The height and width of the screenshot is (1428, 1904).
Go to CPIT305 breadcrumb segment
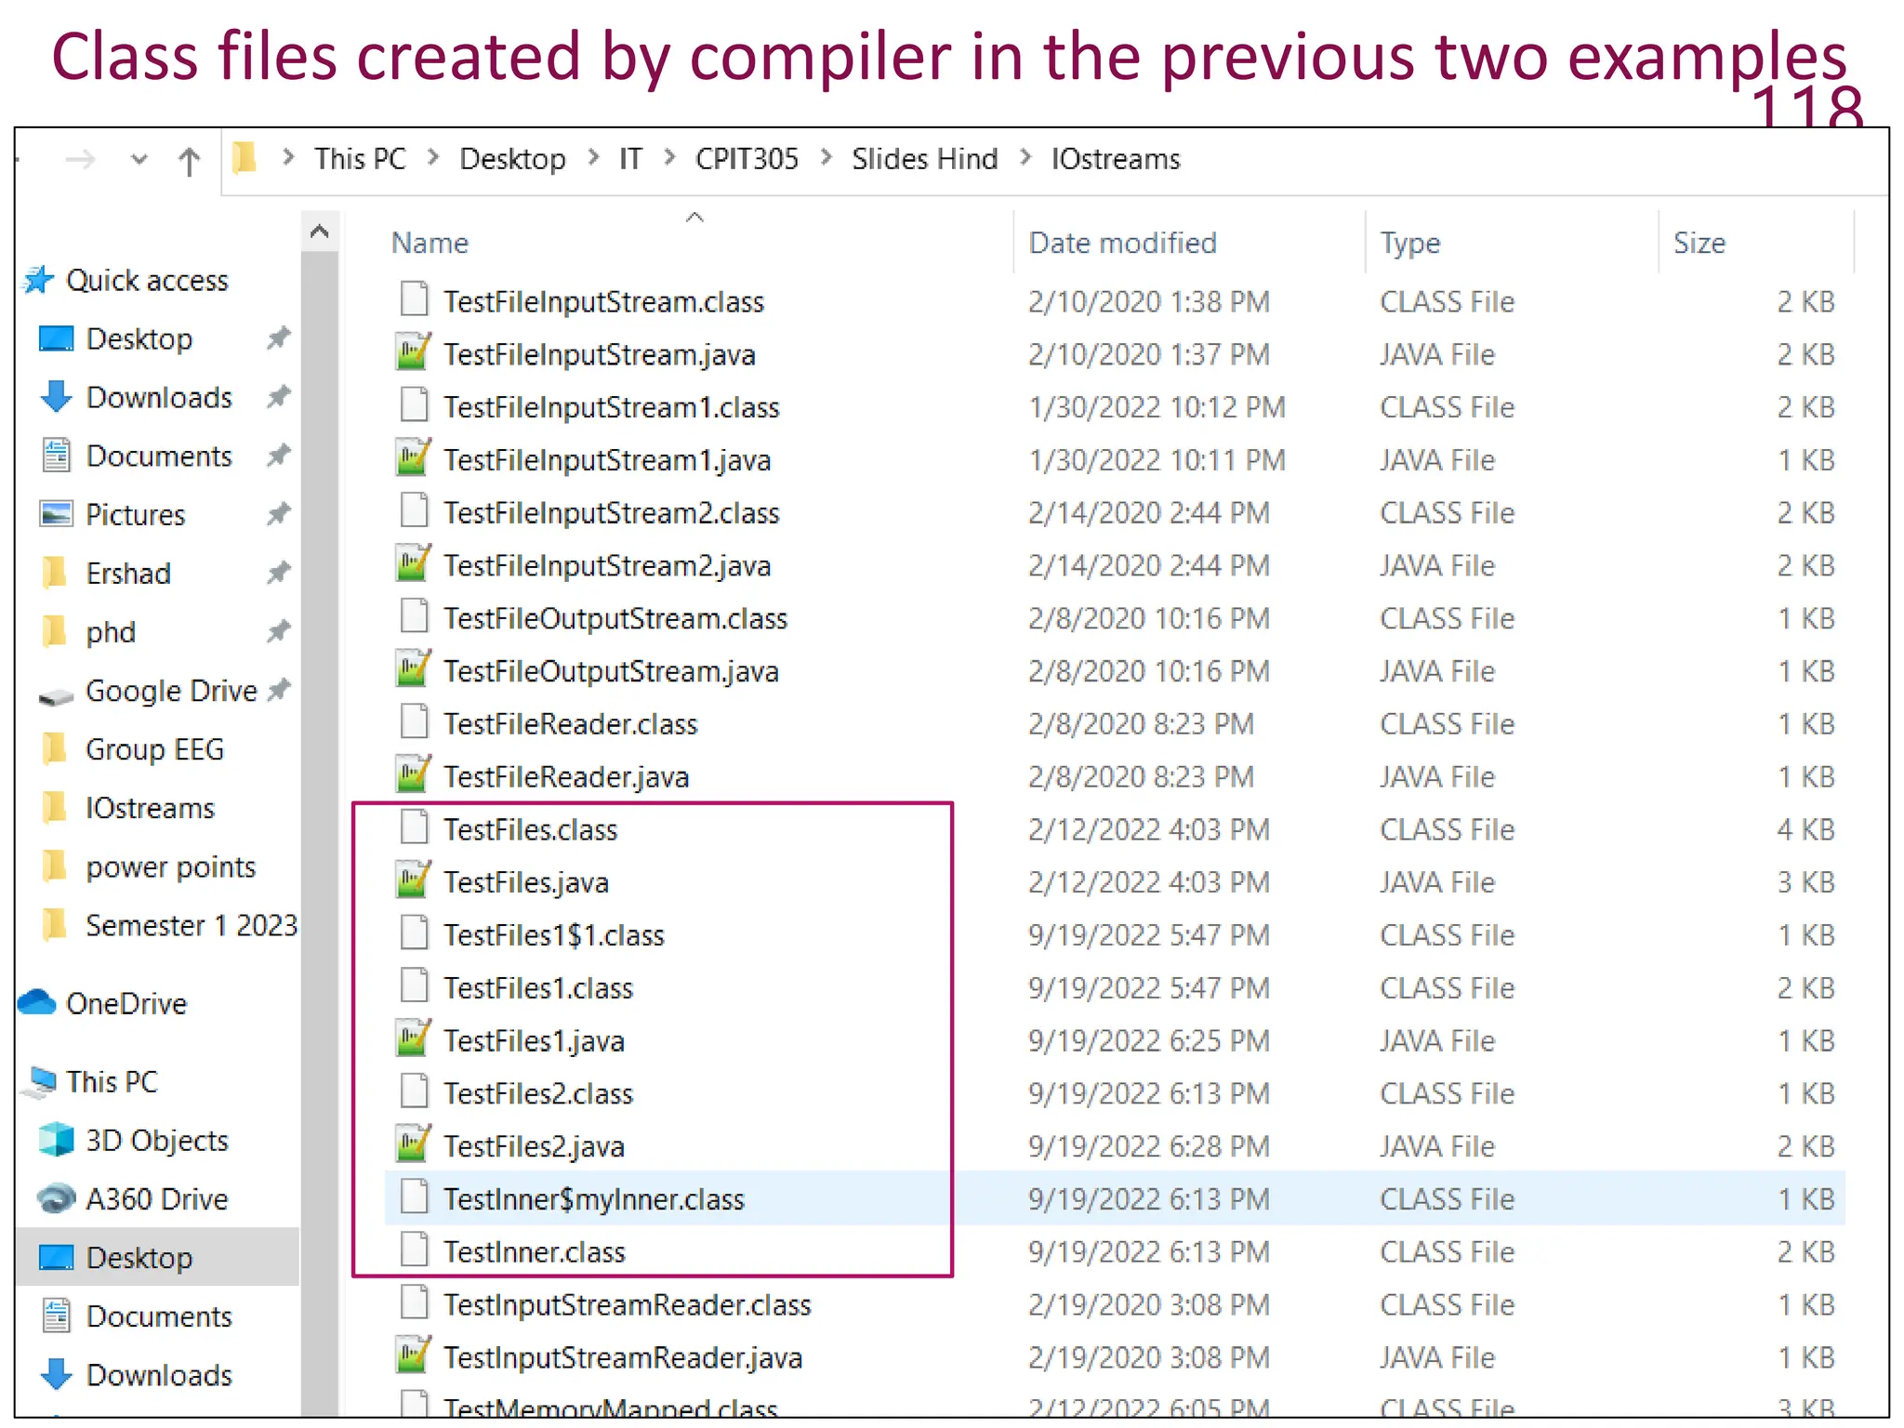click(747, 159)
